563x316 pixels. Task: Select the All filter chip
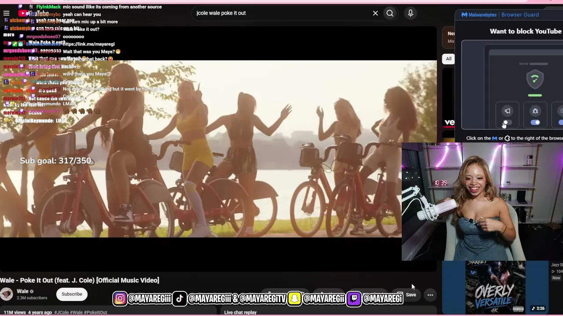click(x=449, y=59)
